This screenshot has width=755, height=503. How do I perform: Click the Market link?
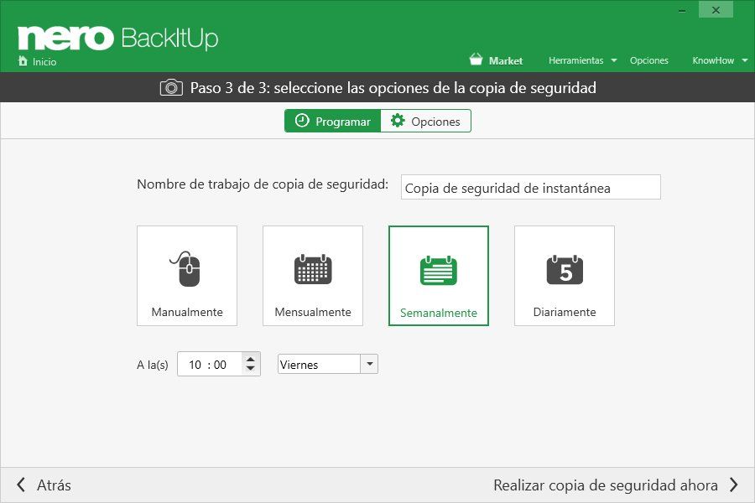506,60
